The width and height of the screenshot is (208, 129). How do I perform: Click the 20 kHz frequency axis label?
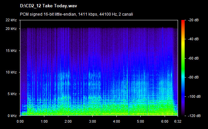pyautogui.click(x=11, y=29)
